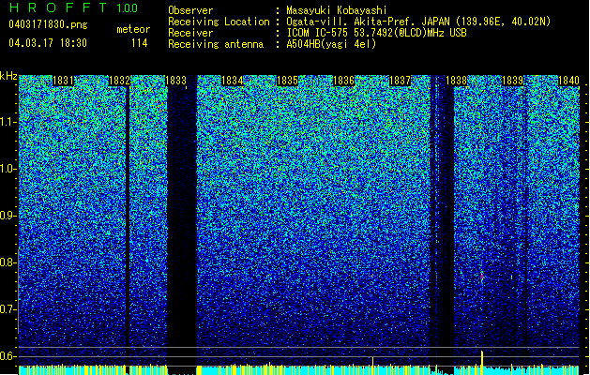Click the Receiving antenna label

(216, 44)
